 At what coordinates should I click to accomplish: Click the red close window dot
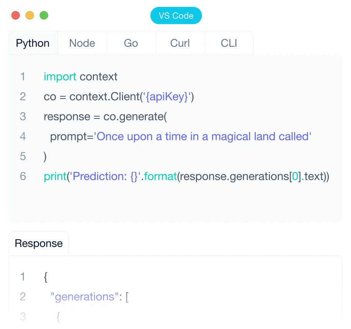tap(15, 16)
